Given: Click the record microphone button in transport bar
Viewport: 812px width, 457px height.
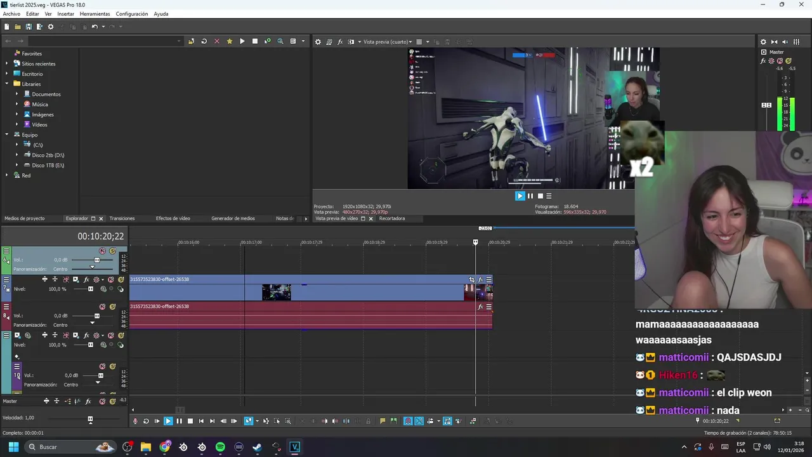Looking at the screenshot, I should click(135, 421).
